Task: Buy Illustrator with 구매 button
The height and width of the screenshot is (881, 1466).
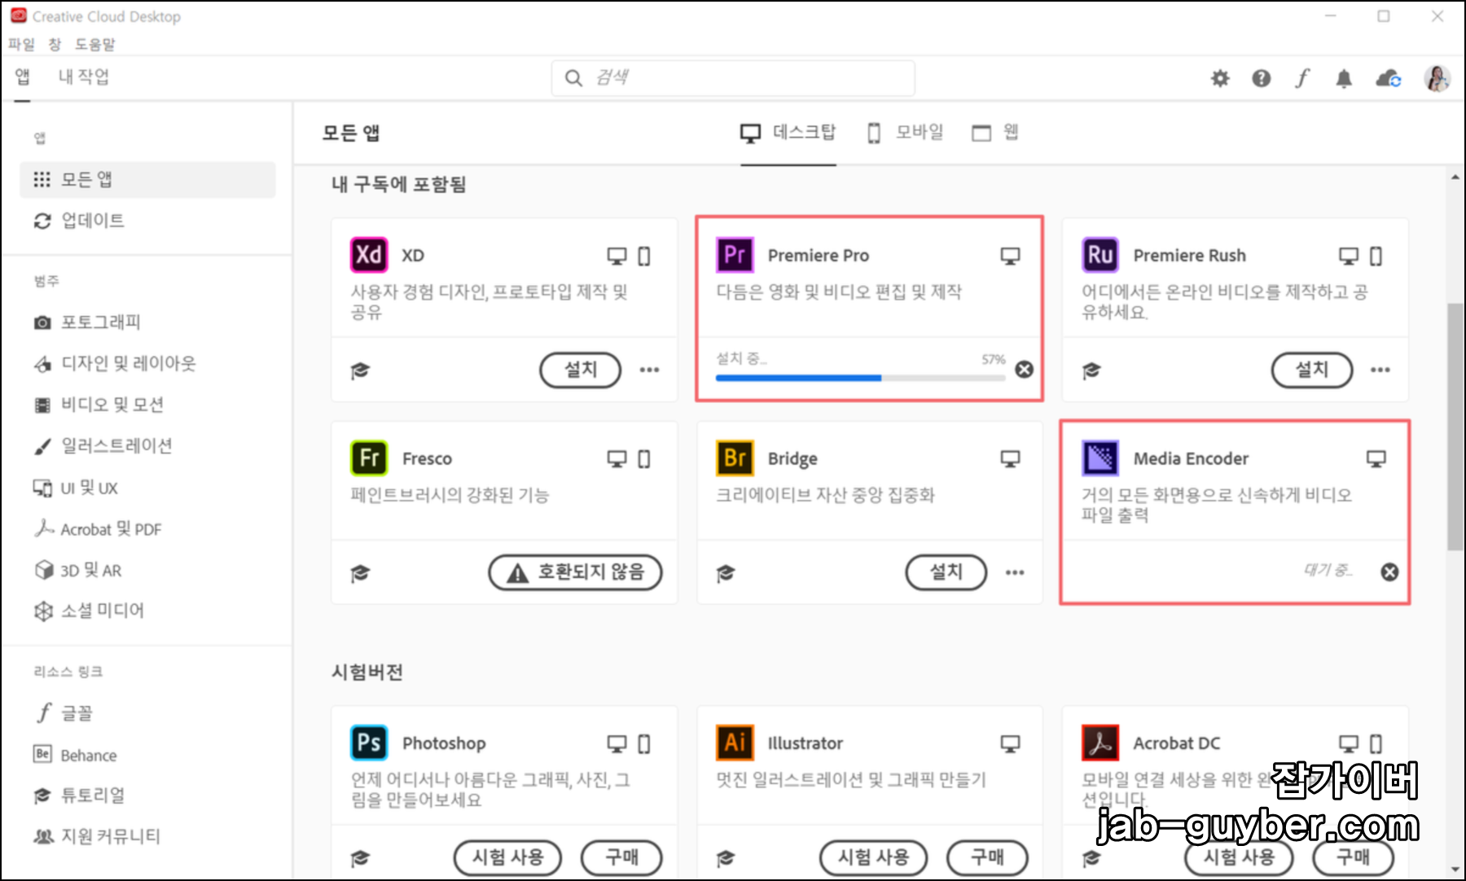Action: pyautogui.click(x=987, y=858)
